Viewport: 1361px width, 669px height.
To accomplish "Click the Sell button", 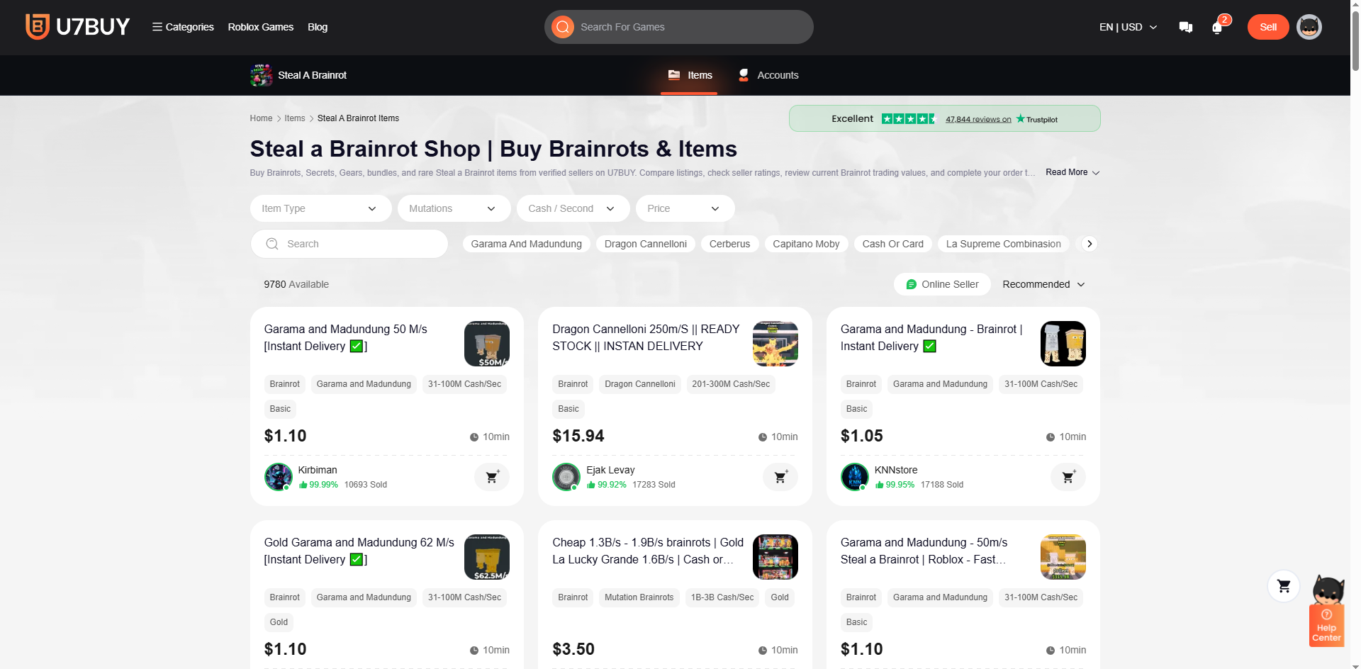I will click(x=1268, y=27).
